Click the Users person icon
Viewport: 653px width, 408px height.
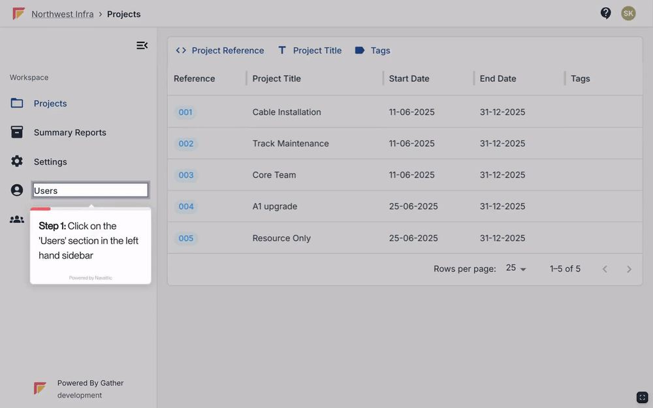click(x=17, y=190)
